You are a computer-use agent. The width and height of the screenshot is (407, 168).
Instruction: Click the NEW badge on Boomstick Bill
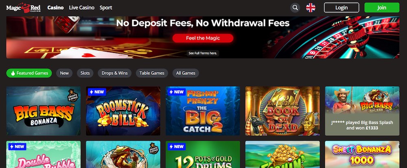pos(96,92)
